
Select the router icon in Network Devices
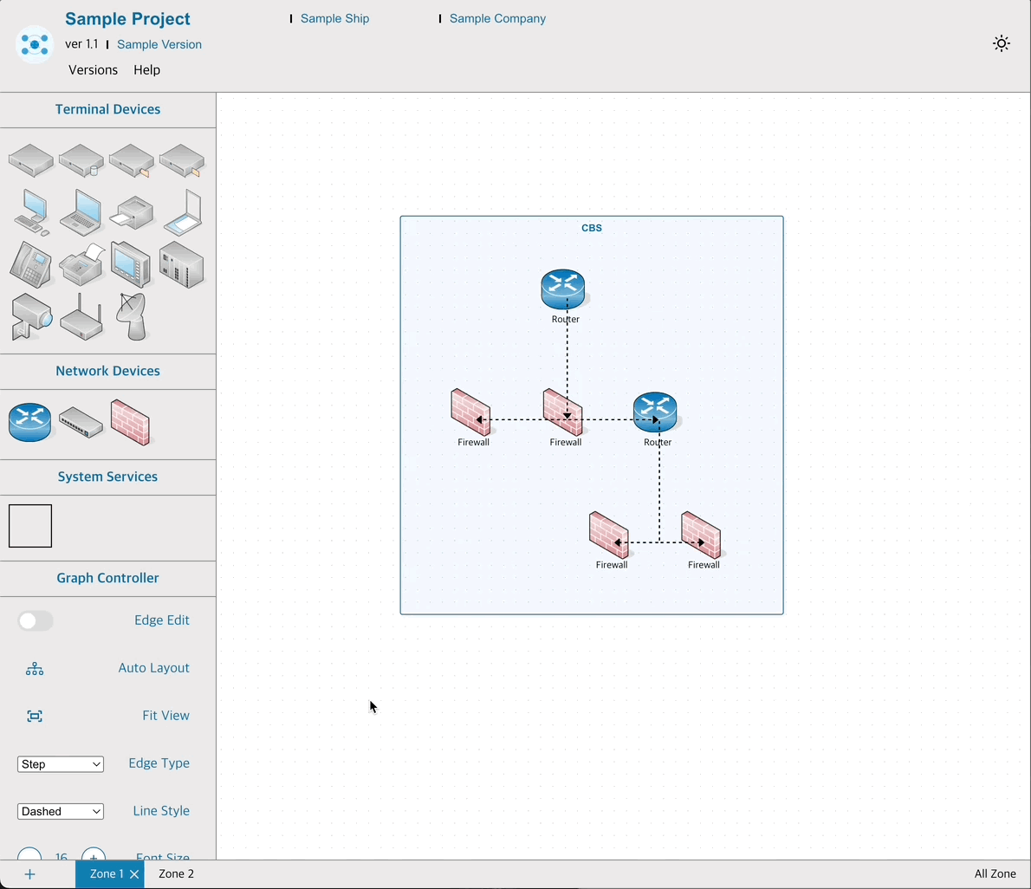(x=30, y=422)
